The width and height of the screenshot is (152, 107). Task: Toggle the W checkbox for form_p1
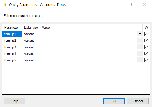(x=146, y=34)
